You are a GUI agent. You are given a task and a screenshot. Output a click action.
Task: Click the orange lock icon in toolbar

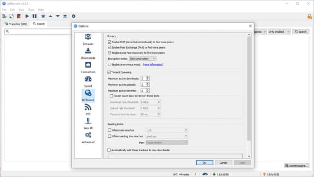(310, 16)
